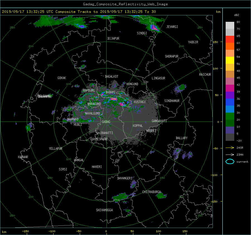Viewport: 251px width, 235px height.
Task: Click the GADAG radar center label
Action: point(106,122)
